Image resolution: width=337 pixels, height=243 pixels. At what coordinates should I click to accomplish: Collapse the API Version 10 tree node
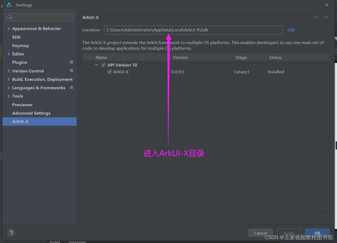click(x=97, y=65)
